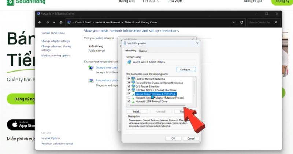Expand the address bar history dropdown
The height and width of the screenshot is (154, 293).
point(234,22)
